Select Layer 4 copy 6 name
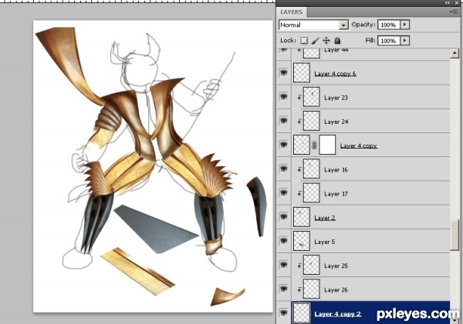463x324 pixels. click(335, 74)
